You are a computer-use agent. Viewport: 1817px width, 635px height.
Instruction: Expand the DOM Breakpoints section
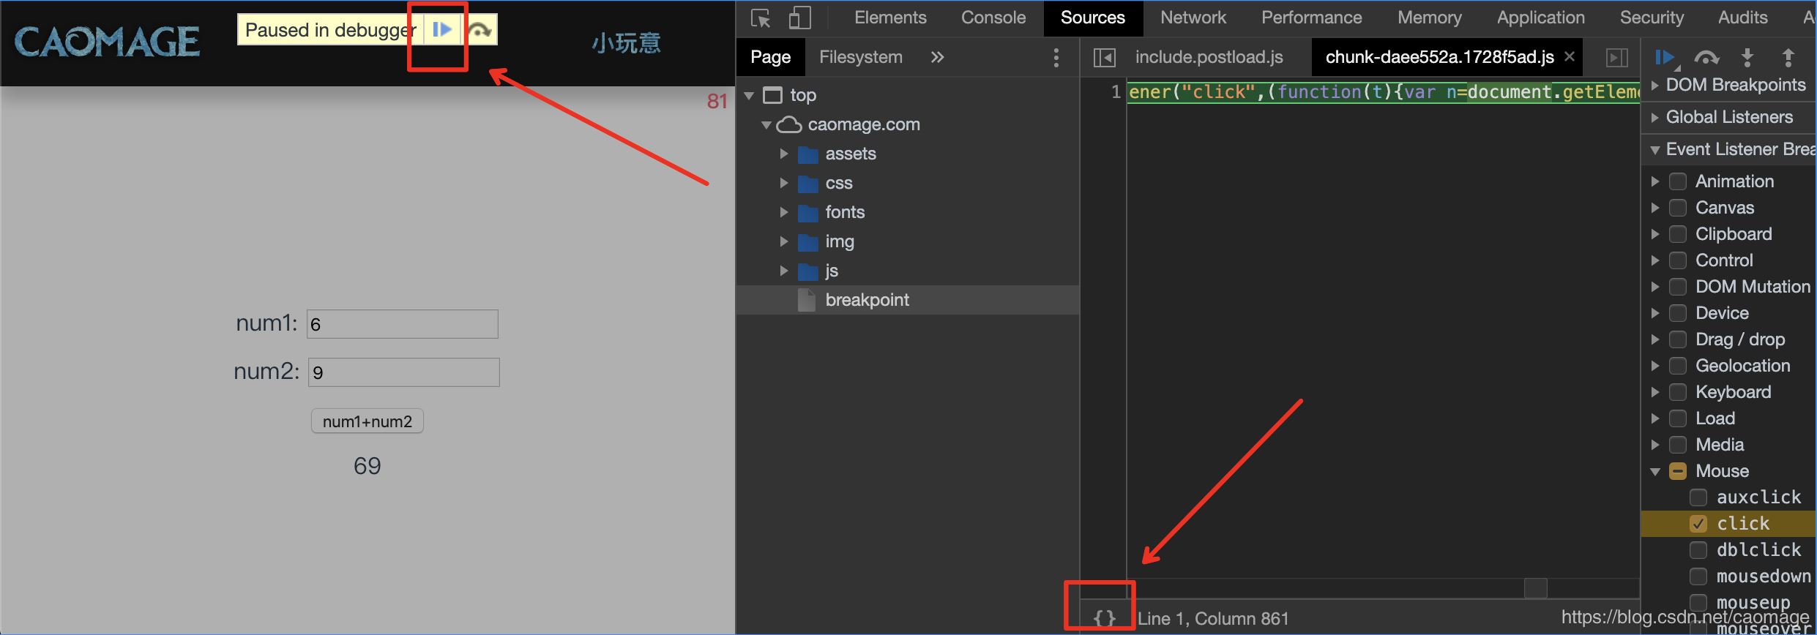pyautogui.click(x=1654, y=85)
